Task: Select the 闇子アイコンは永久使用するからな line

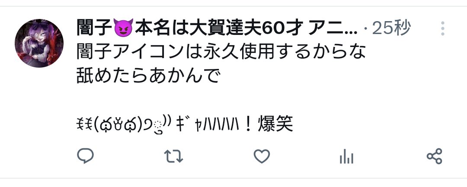Action: [x=221, y=52]
